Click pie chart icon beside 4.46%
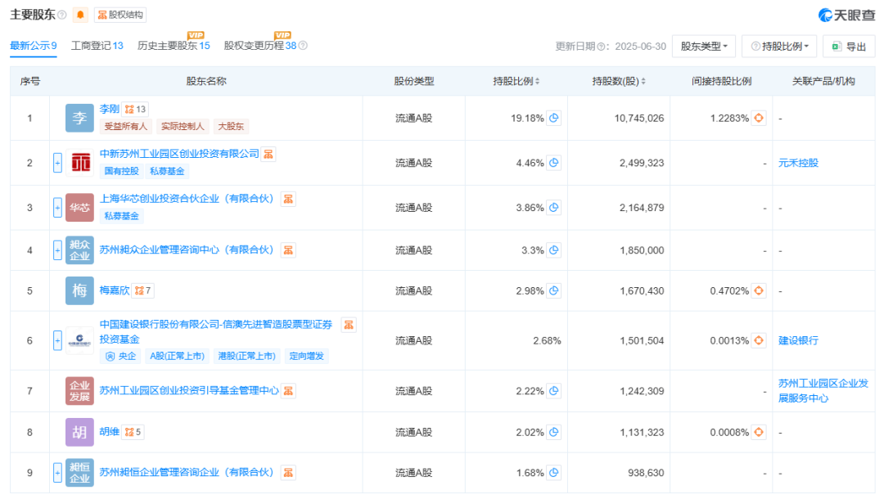 point(553,163)
